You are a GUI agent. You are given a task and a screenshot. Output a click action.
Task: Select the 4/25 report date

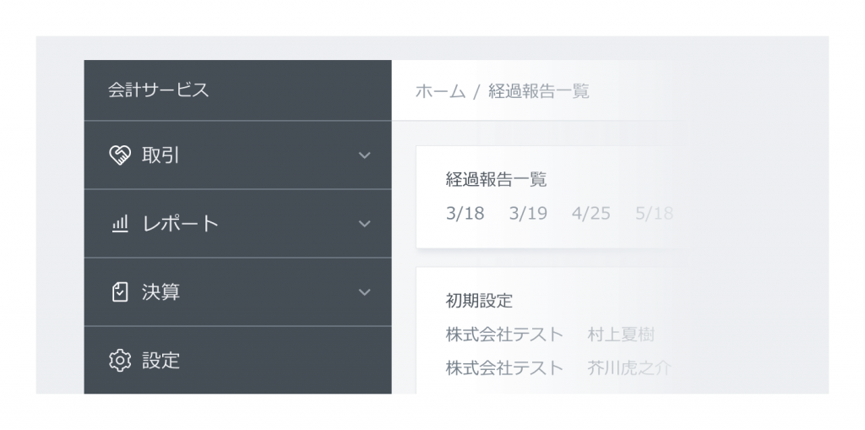click(x=591, y=214)
